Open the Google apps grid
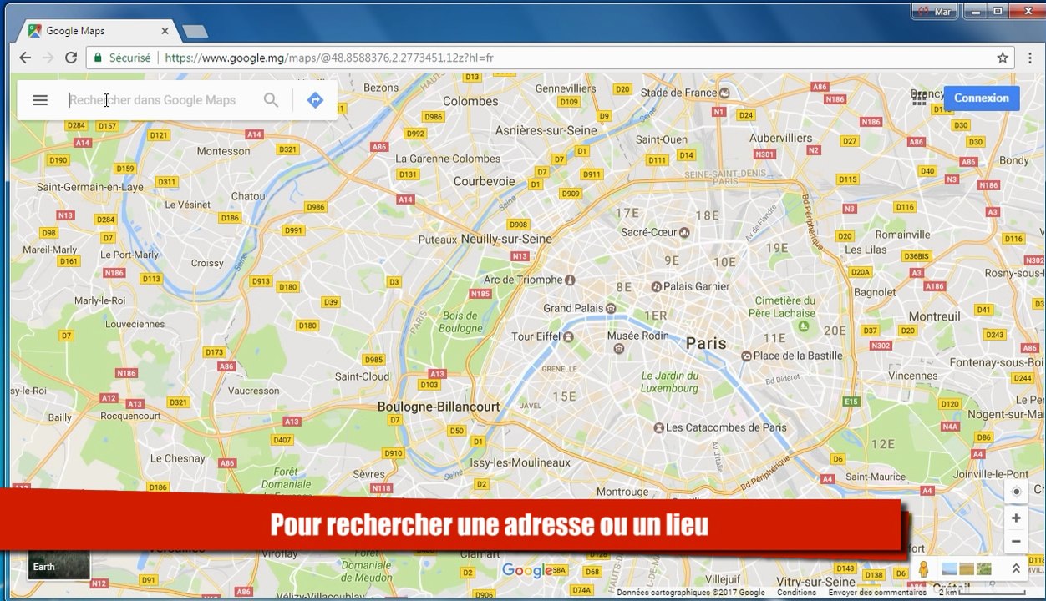1046x601 pixels. (919, 98)
